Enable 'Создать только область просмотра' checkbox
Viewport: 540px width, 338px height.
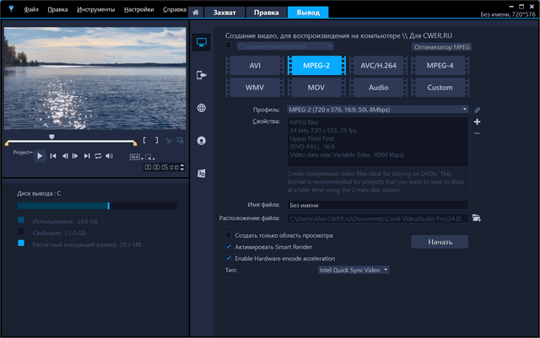229,235
